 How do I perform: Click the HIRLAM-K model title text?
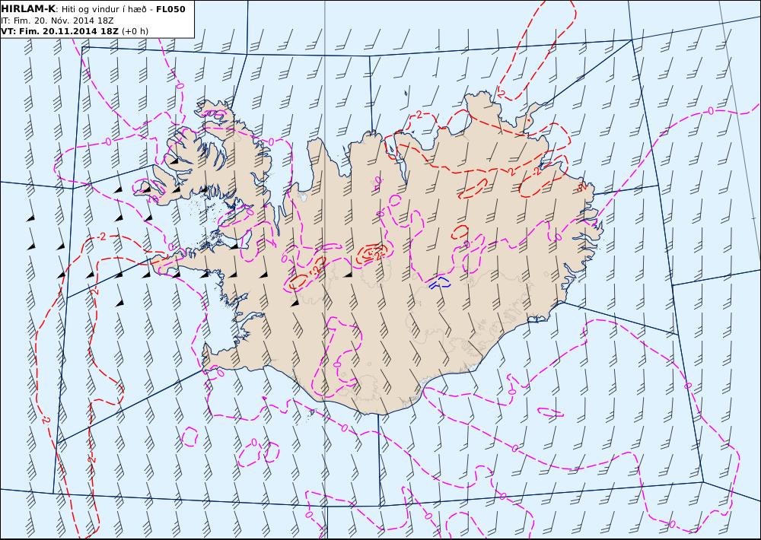click(29, 8)
